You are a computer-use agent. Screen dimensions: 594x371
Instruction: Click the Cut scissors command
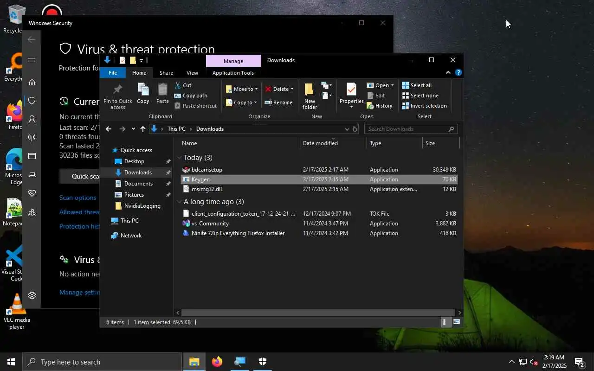coord(183,85)
